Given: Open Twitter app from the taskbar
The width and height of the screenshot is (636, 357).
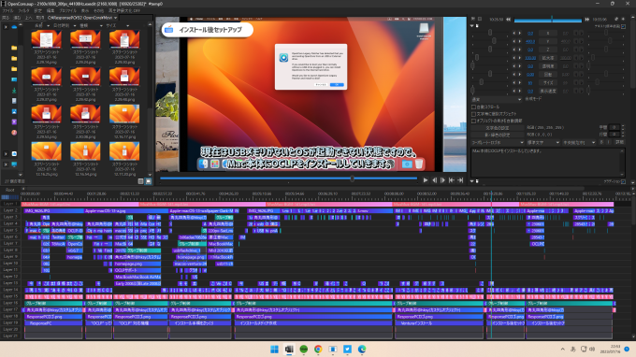Looking at the screenshot, I should click(x=347, y=349).
